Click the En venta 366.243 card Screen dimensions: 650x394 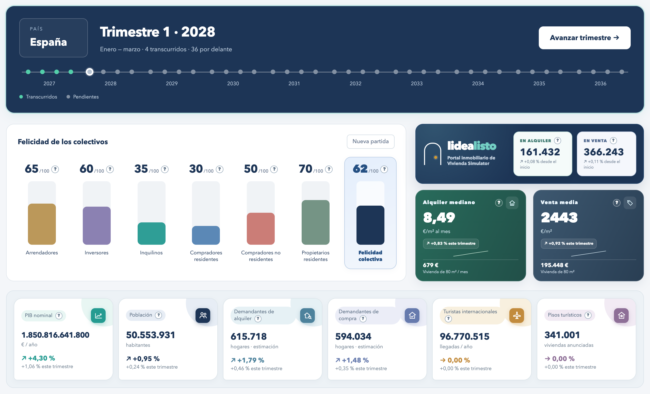pos(607,154)
